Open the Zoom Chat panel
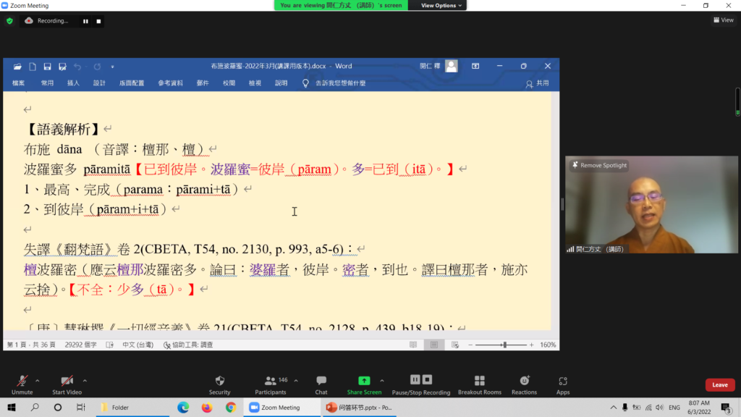Viewport: 741px width, 417px height. coord(321,381)
